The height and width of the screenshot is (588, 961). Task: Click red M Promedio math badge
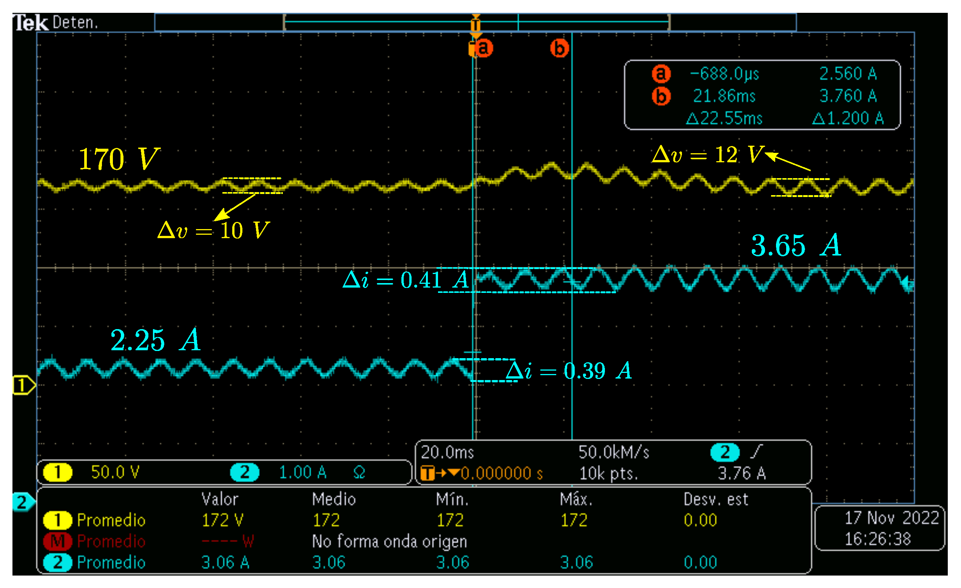[x=57, y=541]
